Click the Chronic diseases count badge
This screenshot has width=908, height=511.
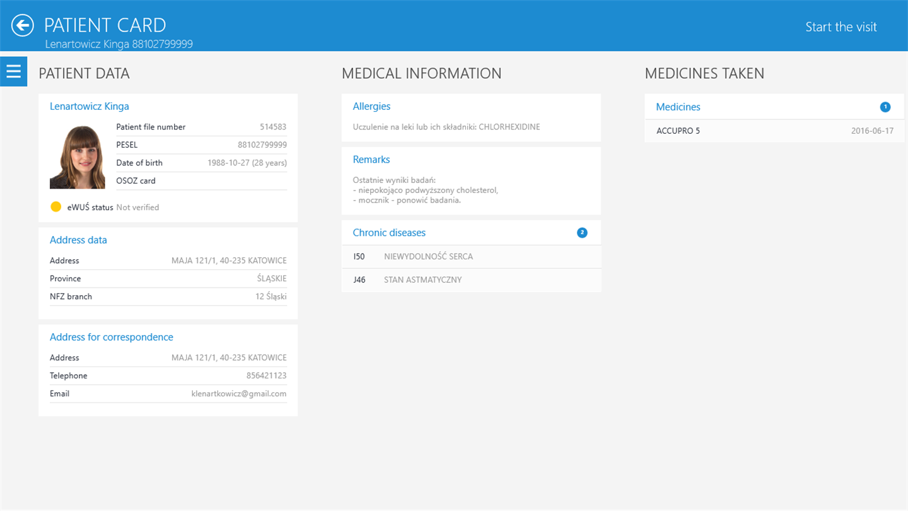582,233
